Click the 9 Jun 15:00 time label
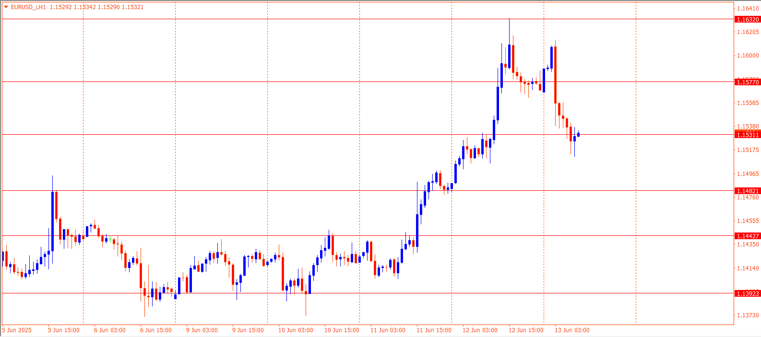 pyautogui.click(x=248, y=330)
